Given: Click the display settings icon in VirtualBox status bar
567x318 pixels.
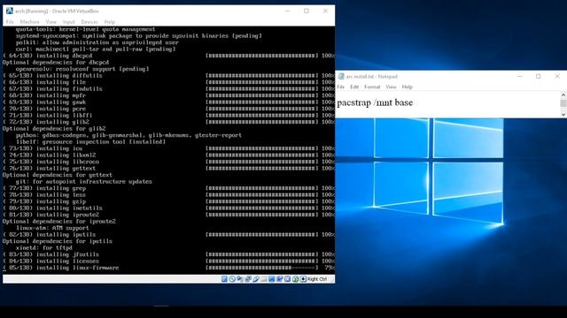Looking at the screenshot, I should tap(272, 279).
